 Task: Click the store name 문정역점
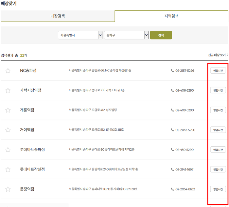tap(27, 189)
